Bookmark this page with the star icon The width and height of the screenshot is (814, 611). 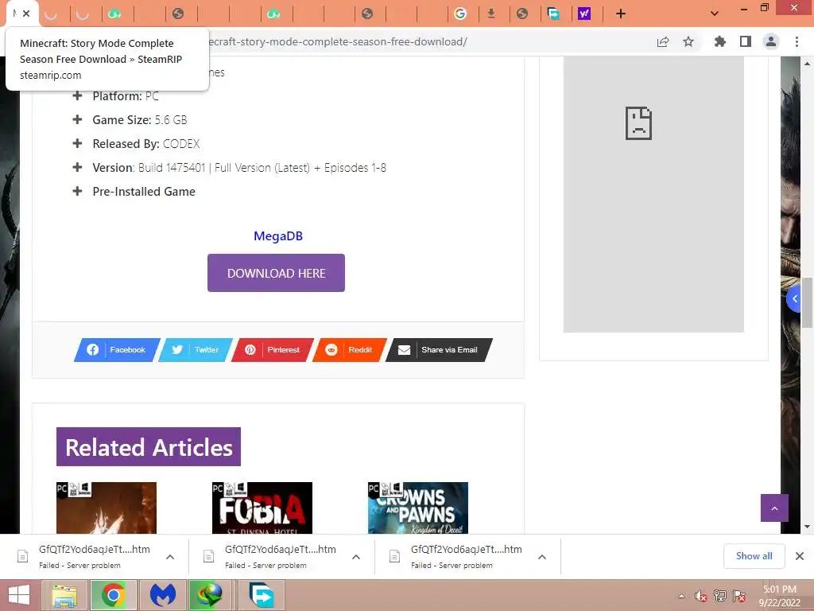(688, 41)
